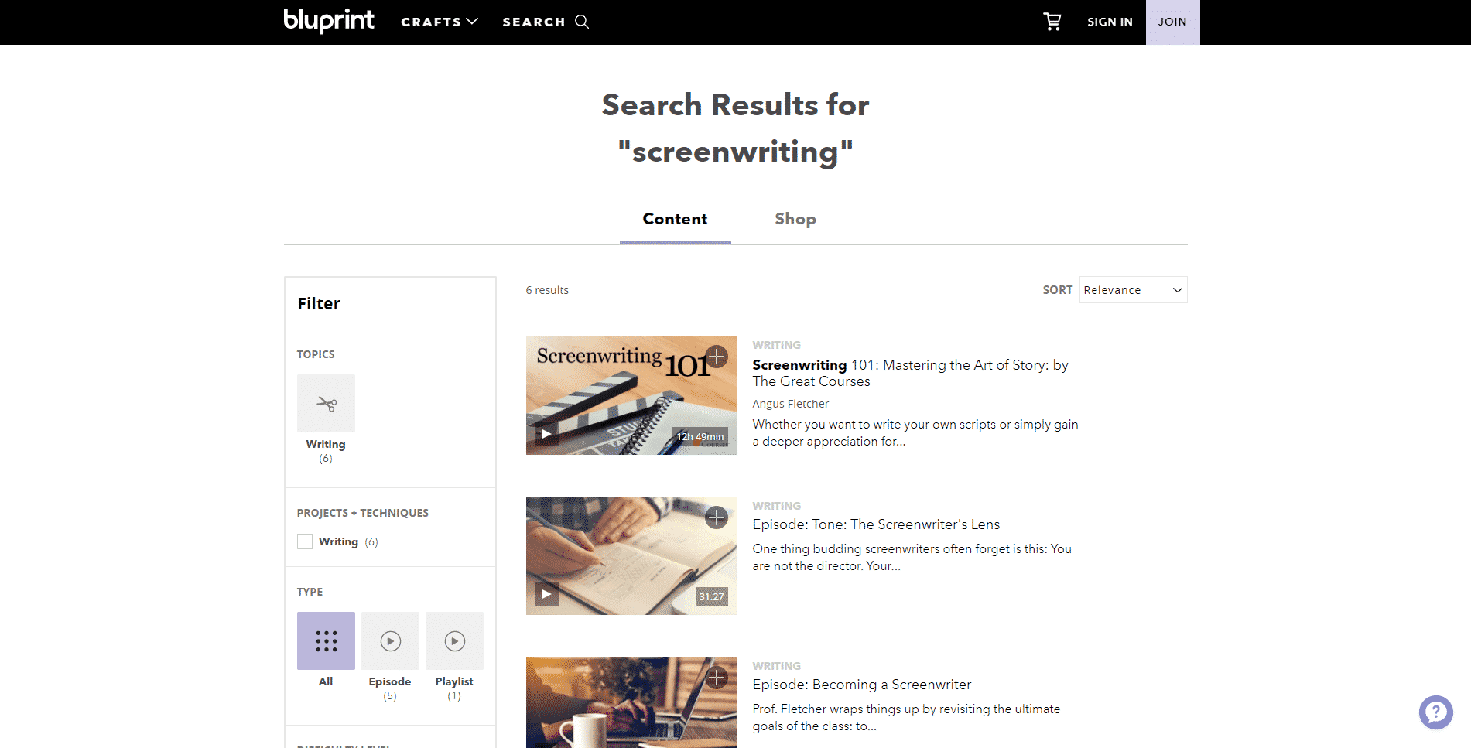Check the Writing projects checkbox

click(x=305, y=541)
